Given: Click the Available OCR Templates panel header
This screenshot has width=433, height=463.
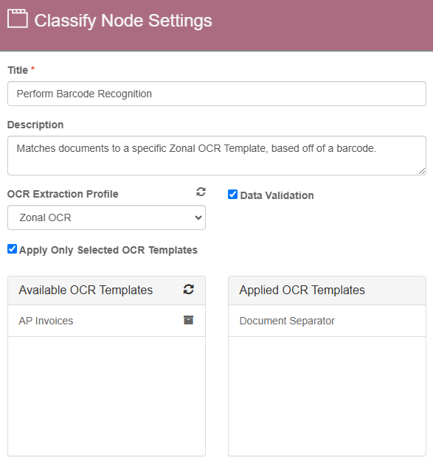Looking at the screenshot, I should click(106, 290).
